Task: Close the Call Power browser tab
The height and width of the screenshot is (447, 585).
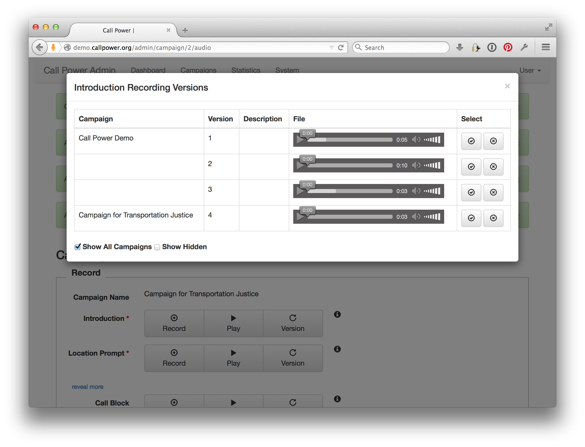Action: [x=168, y=30]
